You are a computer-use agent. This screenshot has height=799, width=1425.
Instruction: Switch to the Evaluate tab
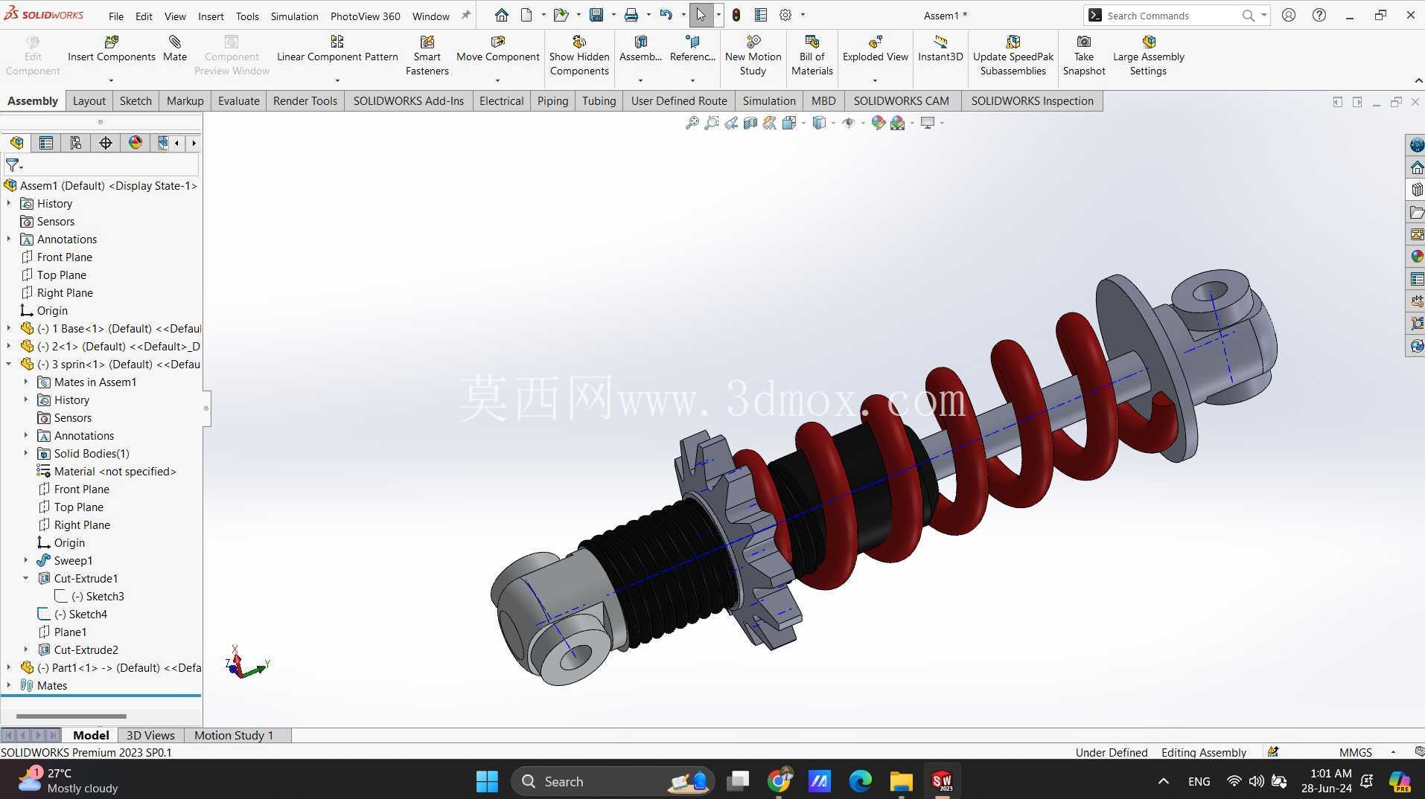tap(238, 101)
